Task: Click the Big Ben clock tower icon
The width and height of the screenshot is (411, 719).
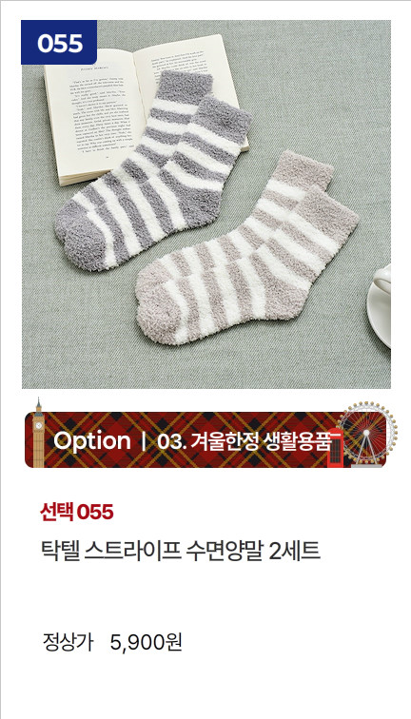Action: (38, 433)
